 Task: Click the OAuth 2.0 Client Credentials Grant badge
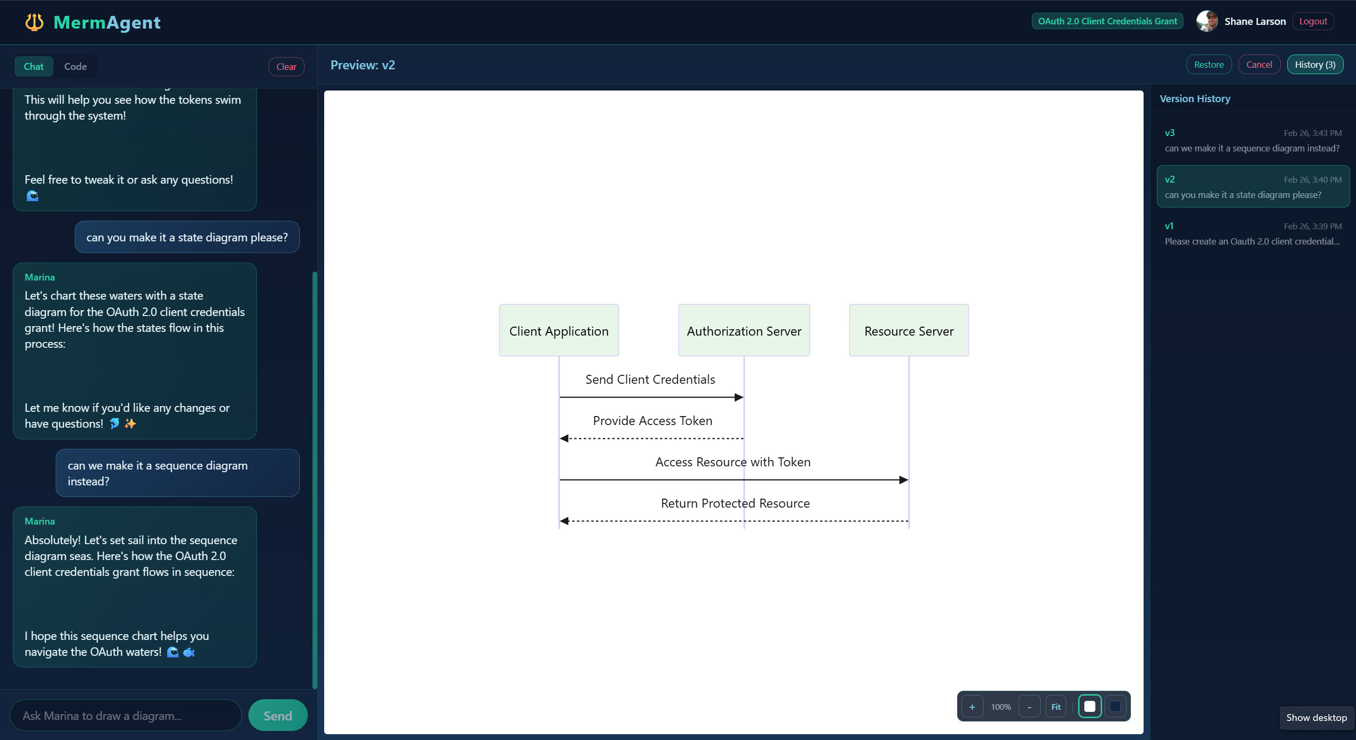1107,21
